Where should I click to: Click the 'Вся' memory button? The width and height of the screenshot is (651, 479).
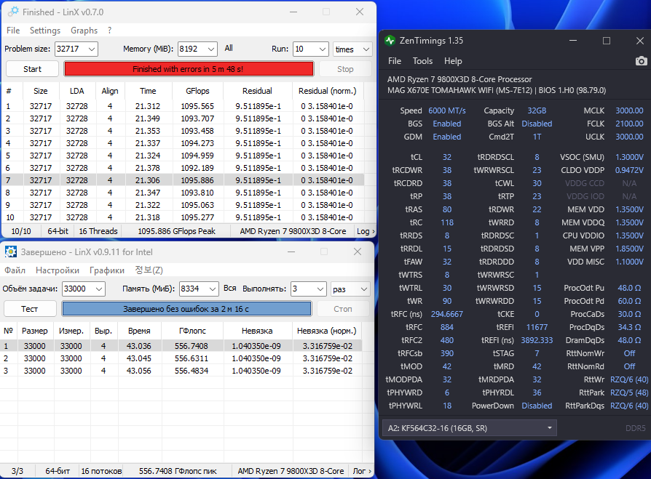230,289
